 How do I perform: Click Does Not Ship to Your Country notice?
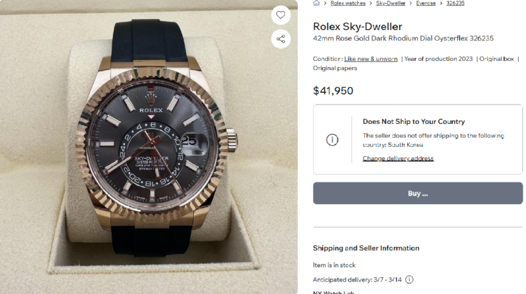pos(414,121)
